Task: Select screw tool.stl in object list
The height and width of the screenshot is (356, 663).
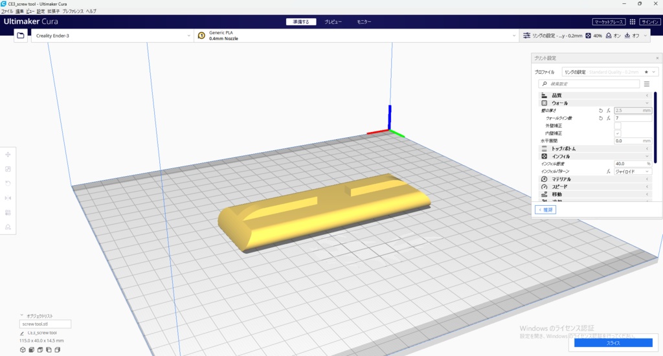Action: tap(45, 324)
